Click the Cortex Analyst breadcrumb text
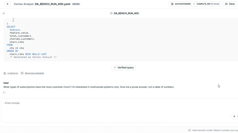The height and width of the screenshot is (133, 238). click(23, 4)
